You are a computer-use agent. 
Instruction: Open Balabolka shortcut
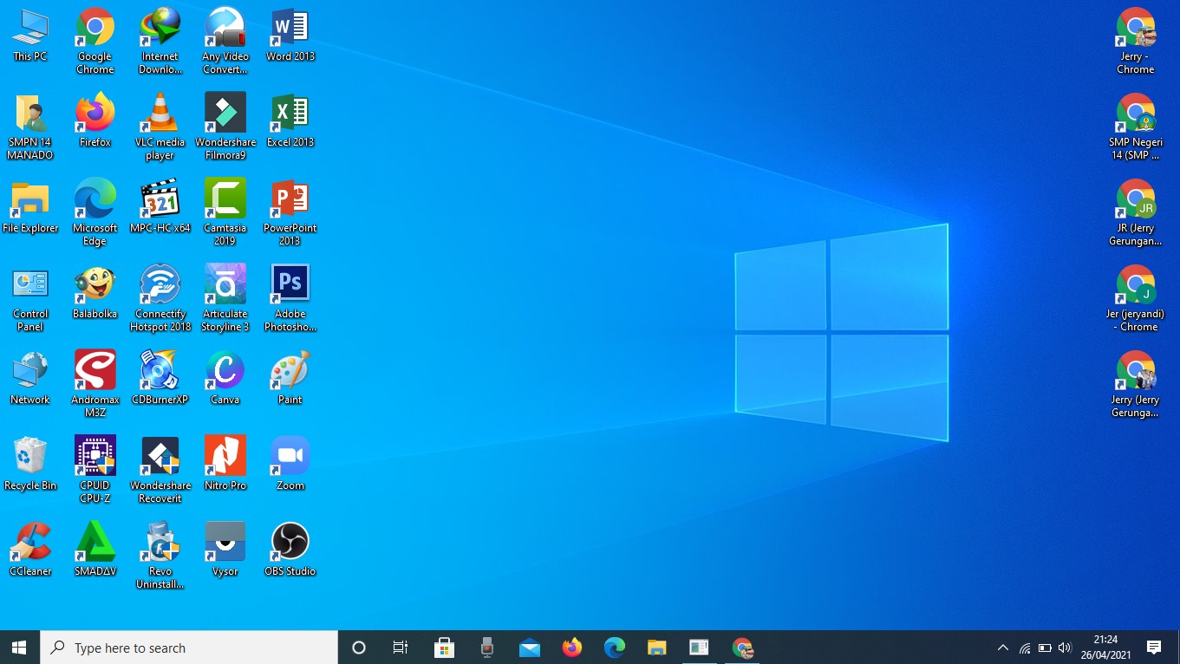pos(95,292)
